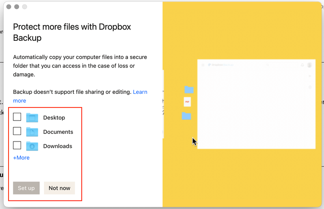Viewport: 324px width, 209px height.
Task: Click the Downloads label text
Action: point(58,146)
